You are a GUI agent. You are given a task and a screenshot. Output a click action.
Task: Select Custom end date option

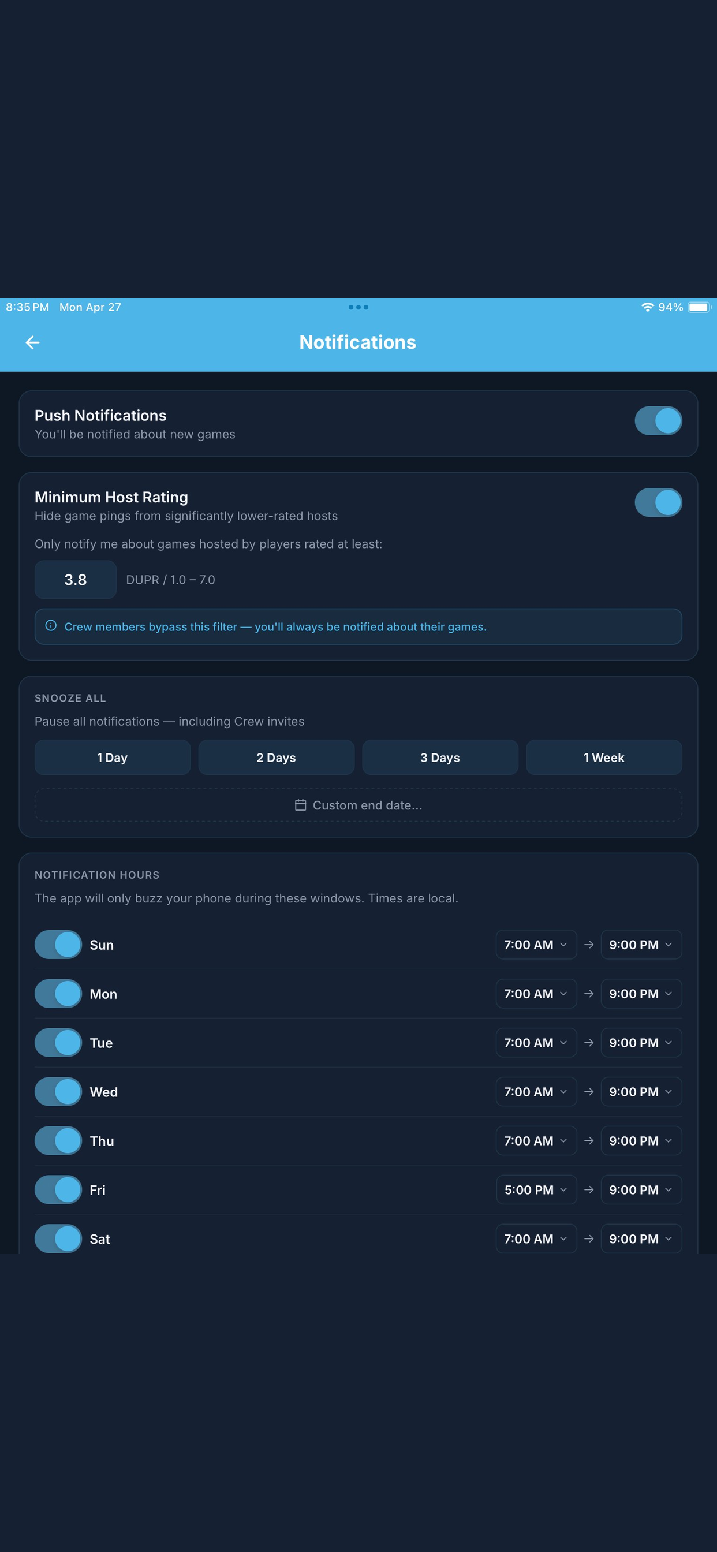[x=358, y=805]
